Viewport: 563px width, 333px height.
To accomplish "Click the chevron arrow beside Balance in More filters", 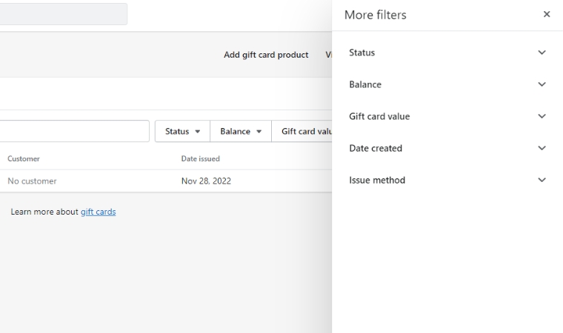I will tap(542, 85).
